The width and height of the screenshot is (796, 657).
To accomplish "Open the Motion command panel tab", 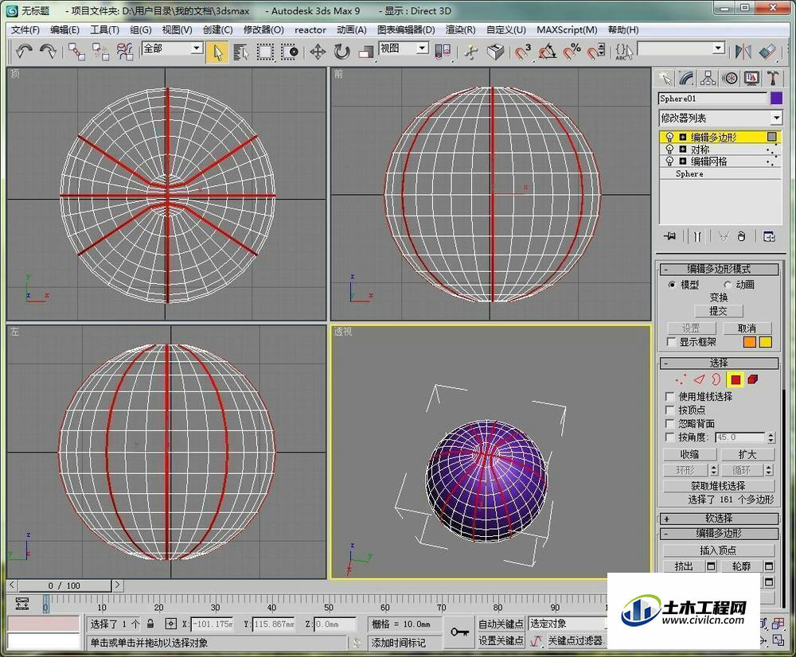I will tap(730, 78).
